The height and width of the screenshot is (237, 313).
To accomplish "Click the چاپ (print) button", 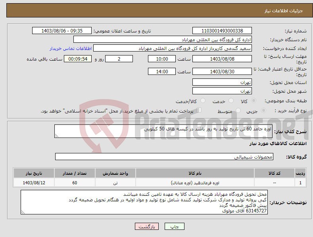I will pos(174,226).
